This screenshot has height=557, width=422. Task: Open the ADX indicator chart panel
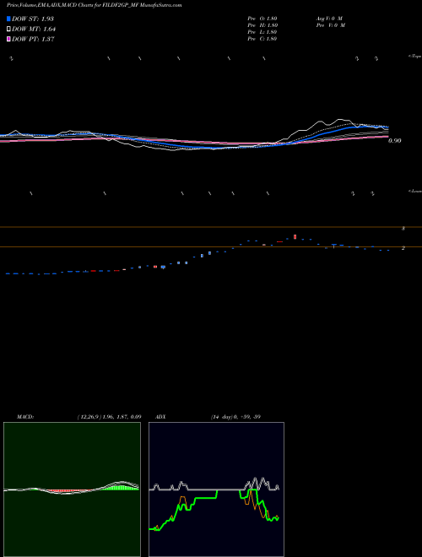tap(216, 489)
